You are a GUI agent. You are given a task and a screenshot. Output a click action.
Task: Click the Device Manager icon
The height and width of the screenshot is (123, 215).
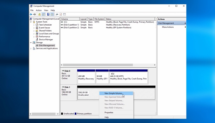point(37,40)
